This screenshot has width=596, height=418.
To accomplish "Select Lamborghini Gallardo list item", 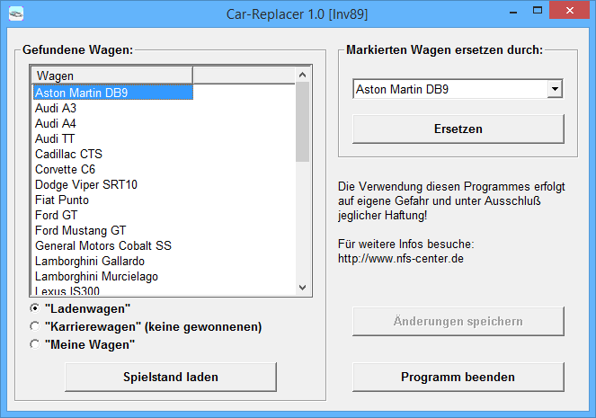I will pyautogui.click(x=90, y=261).
